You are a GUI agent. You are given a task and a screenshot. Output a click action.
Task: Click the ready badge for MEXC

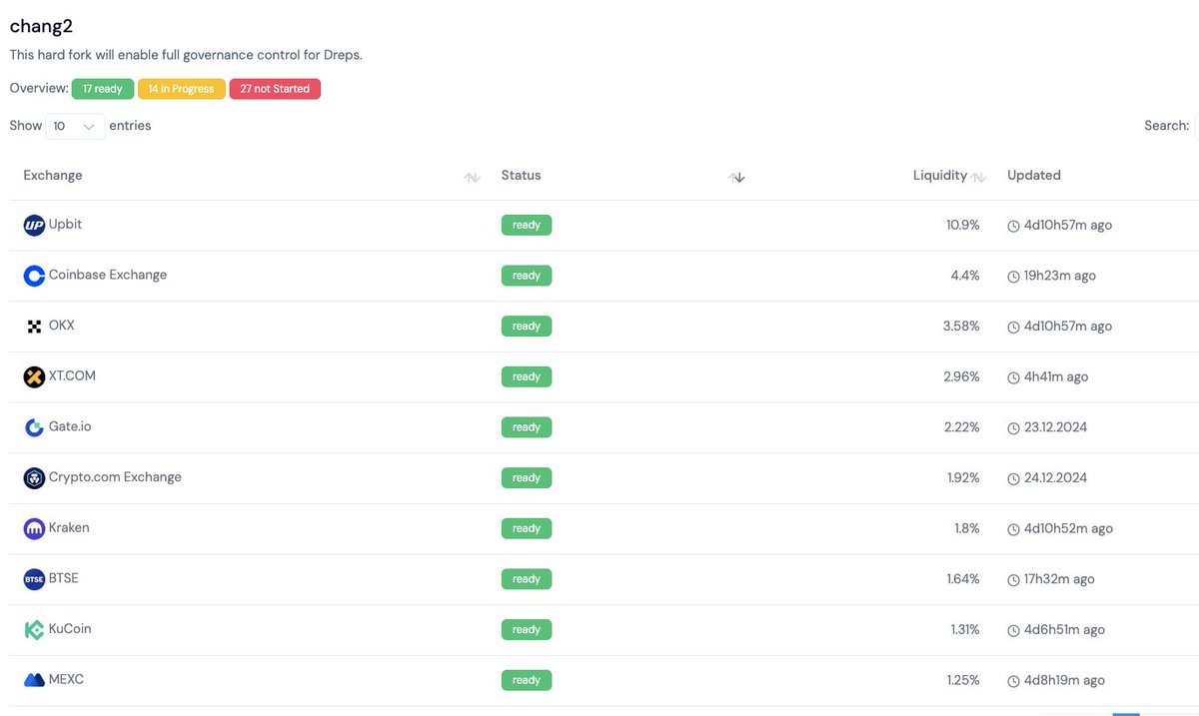coord(527,680)
